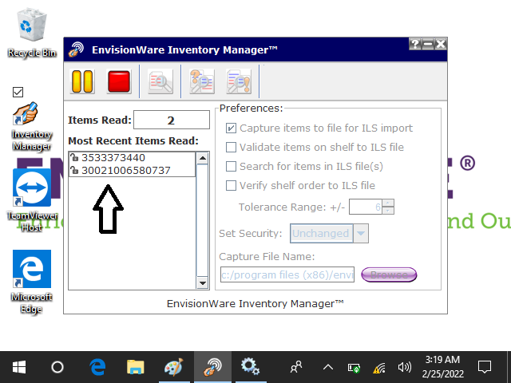Open help with the question mark button
The image size is (511, 383).
pyautogui.click(x=415, y=44)
